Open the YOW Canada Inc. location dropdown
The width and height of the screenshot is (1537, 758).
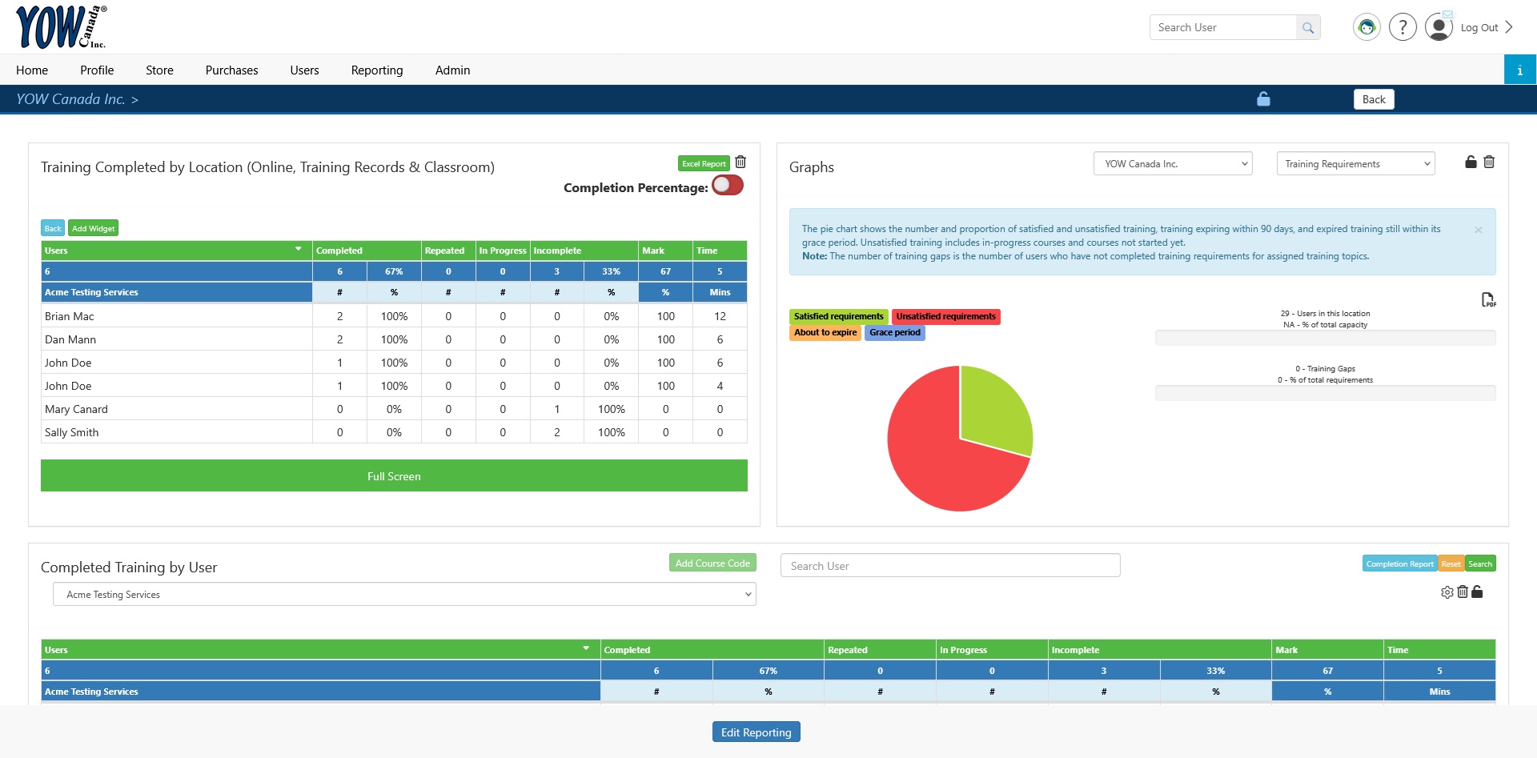point(1173,164)
